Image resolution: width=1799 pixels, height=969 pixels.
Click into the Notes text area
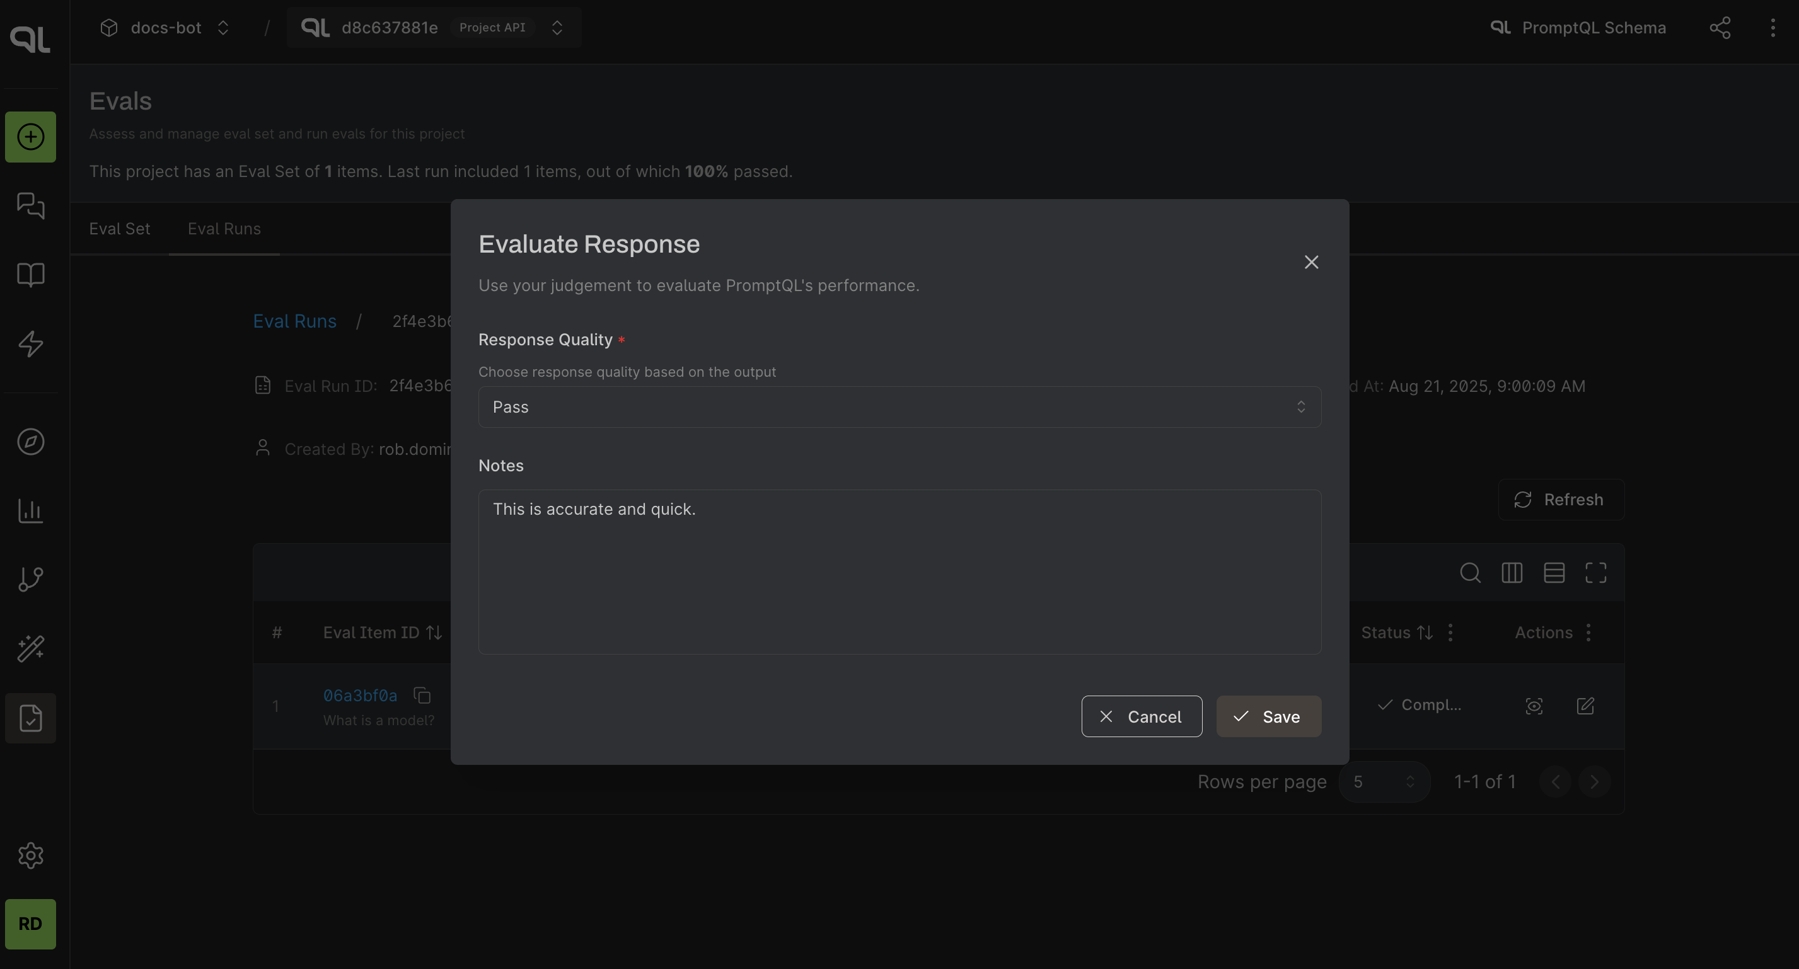pos(899,572)
